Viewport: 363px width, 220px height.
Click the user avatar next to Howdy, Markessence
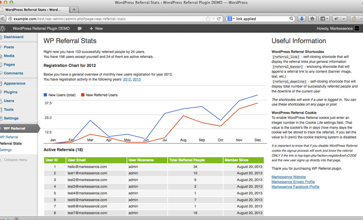pyautogui.click(x=356, y=28)
